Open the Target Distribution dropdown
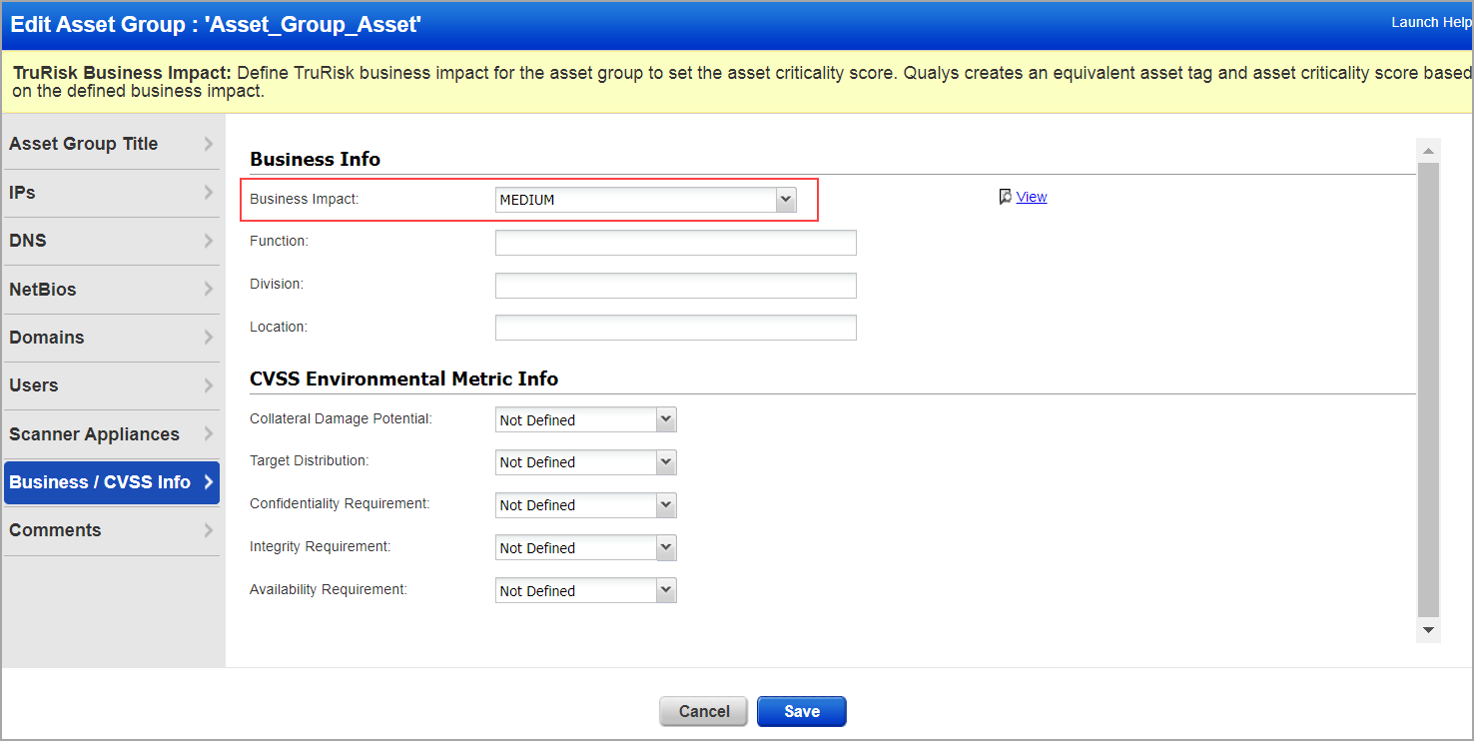 coord(586,462)
